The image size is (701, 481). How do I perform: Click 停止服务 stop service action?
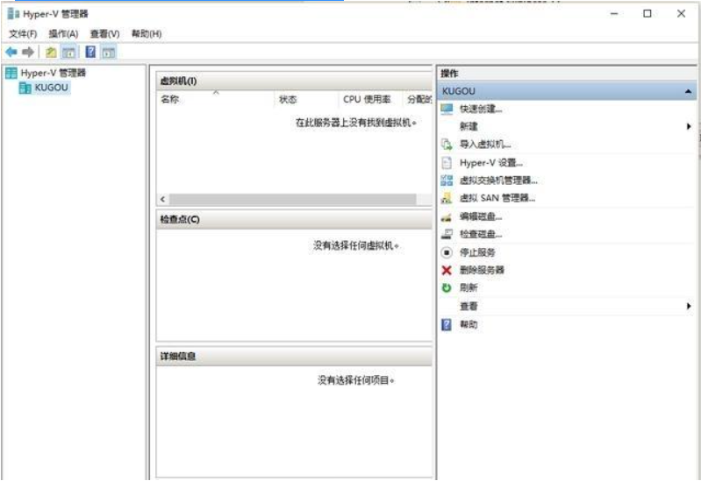(477, 252)
